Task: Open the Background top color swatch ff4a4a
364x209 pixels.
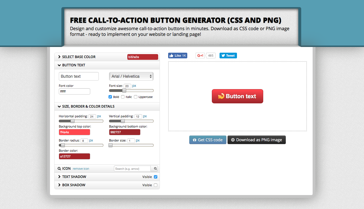Action: pyautogui.click(x=74, y=132)
